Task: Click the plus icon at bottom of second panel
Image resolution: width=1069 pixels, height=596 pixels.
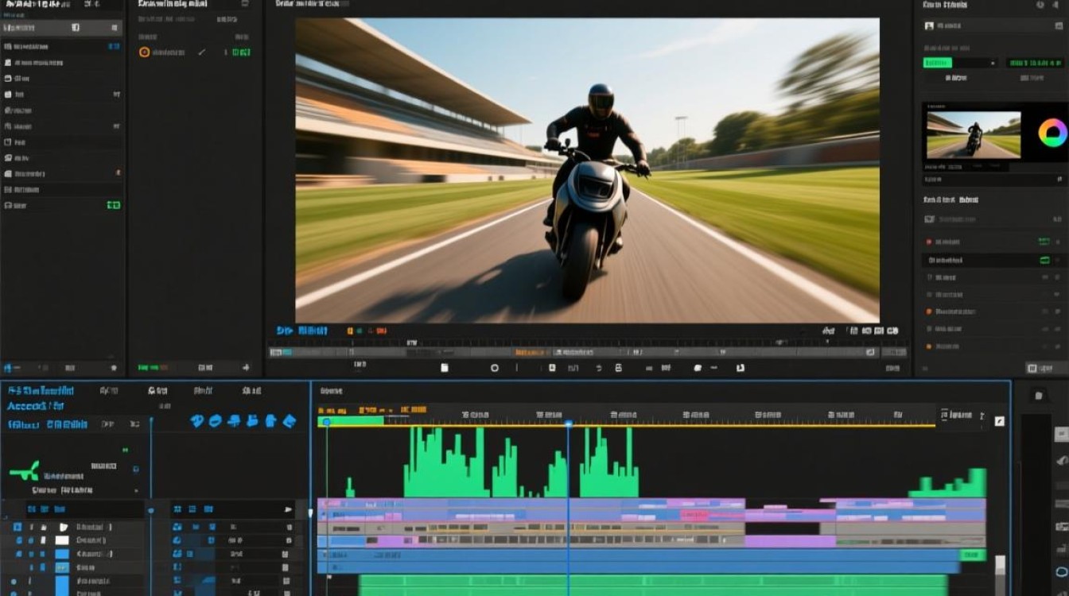Action: coord(246,368)
